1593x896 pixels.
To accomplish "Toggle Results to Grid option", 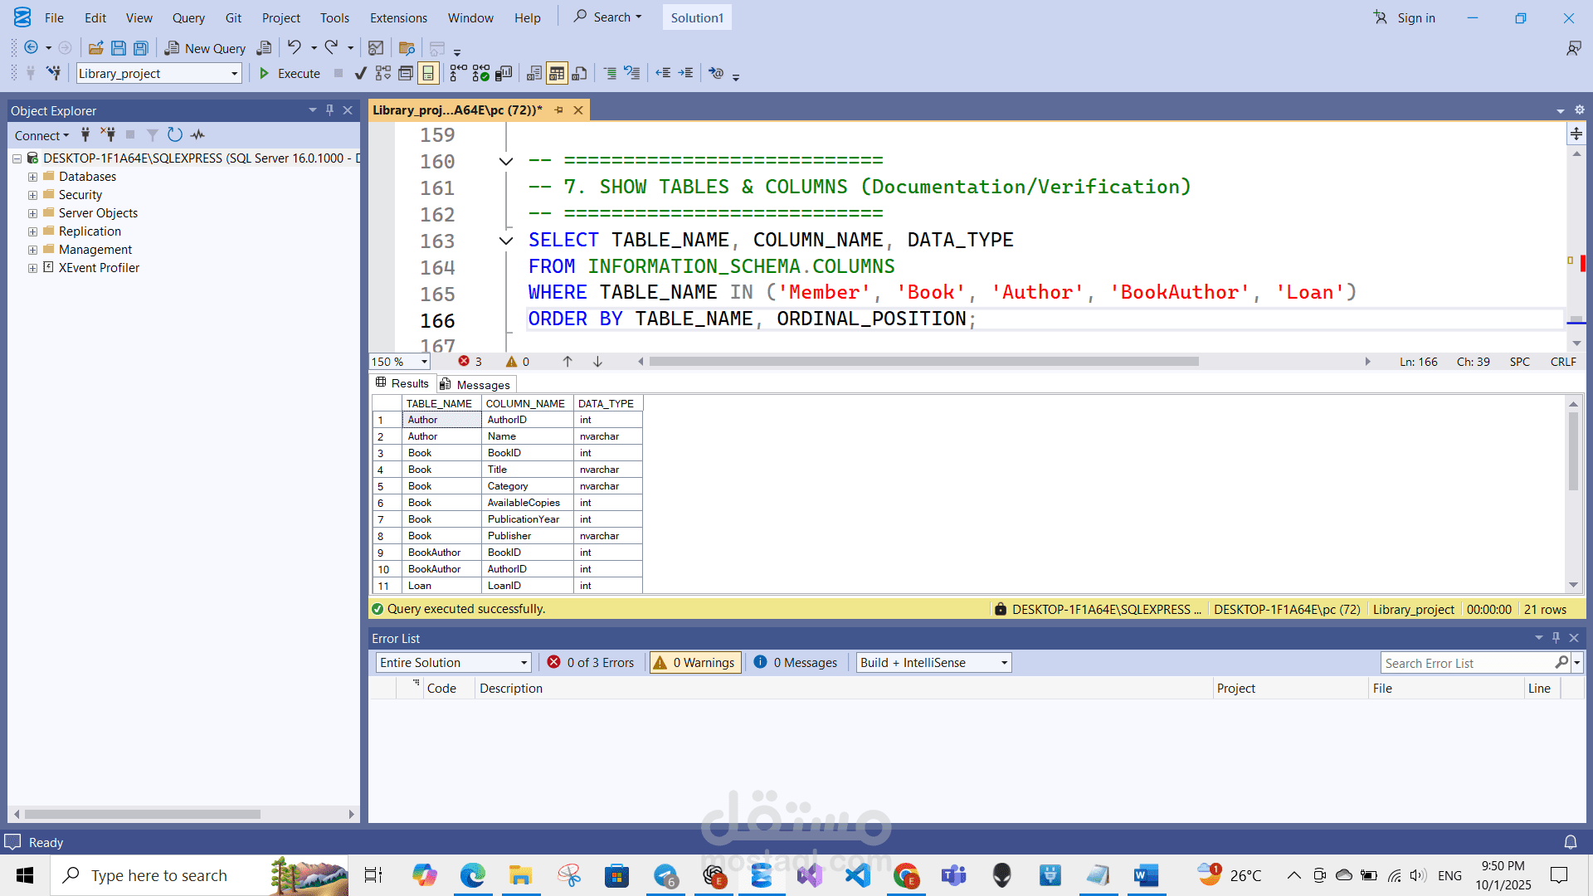I will pyautogui.click(x=557, y=73).
